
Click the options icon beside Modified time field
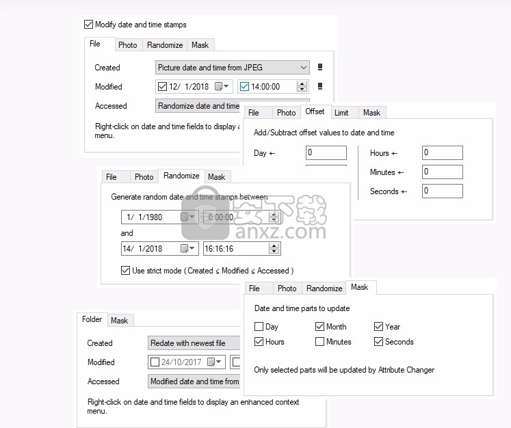(x=319, y=87)
